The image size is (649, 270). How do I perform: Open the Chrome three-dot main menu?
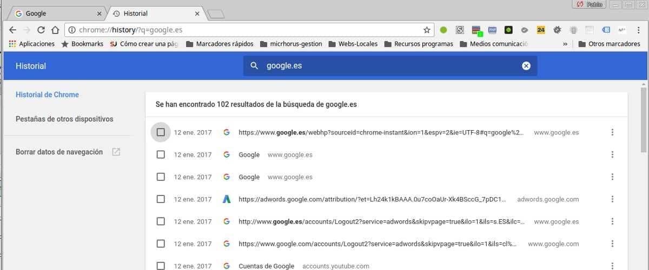point(638,30)
